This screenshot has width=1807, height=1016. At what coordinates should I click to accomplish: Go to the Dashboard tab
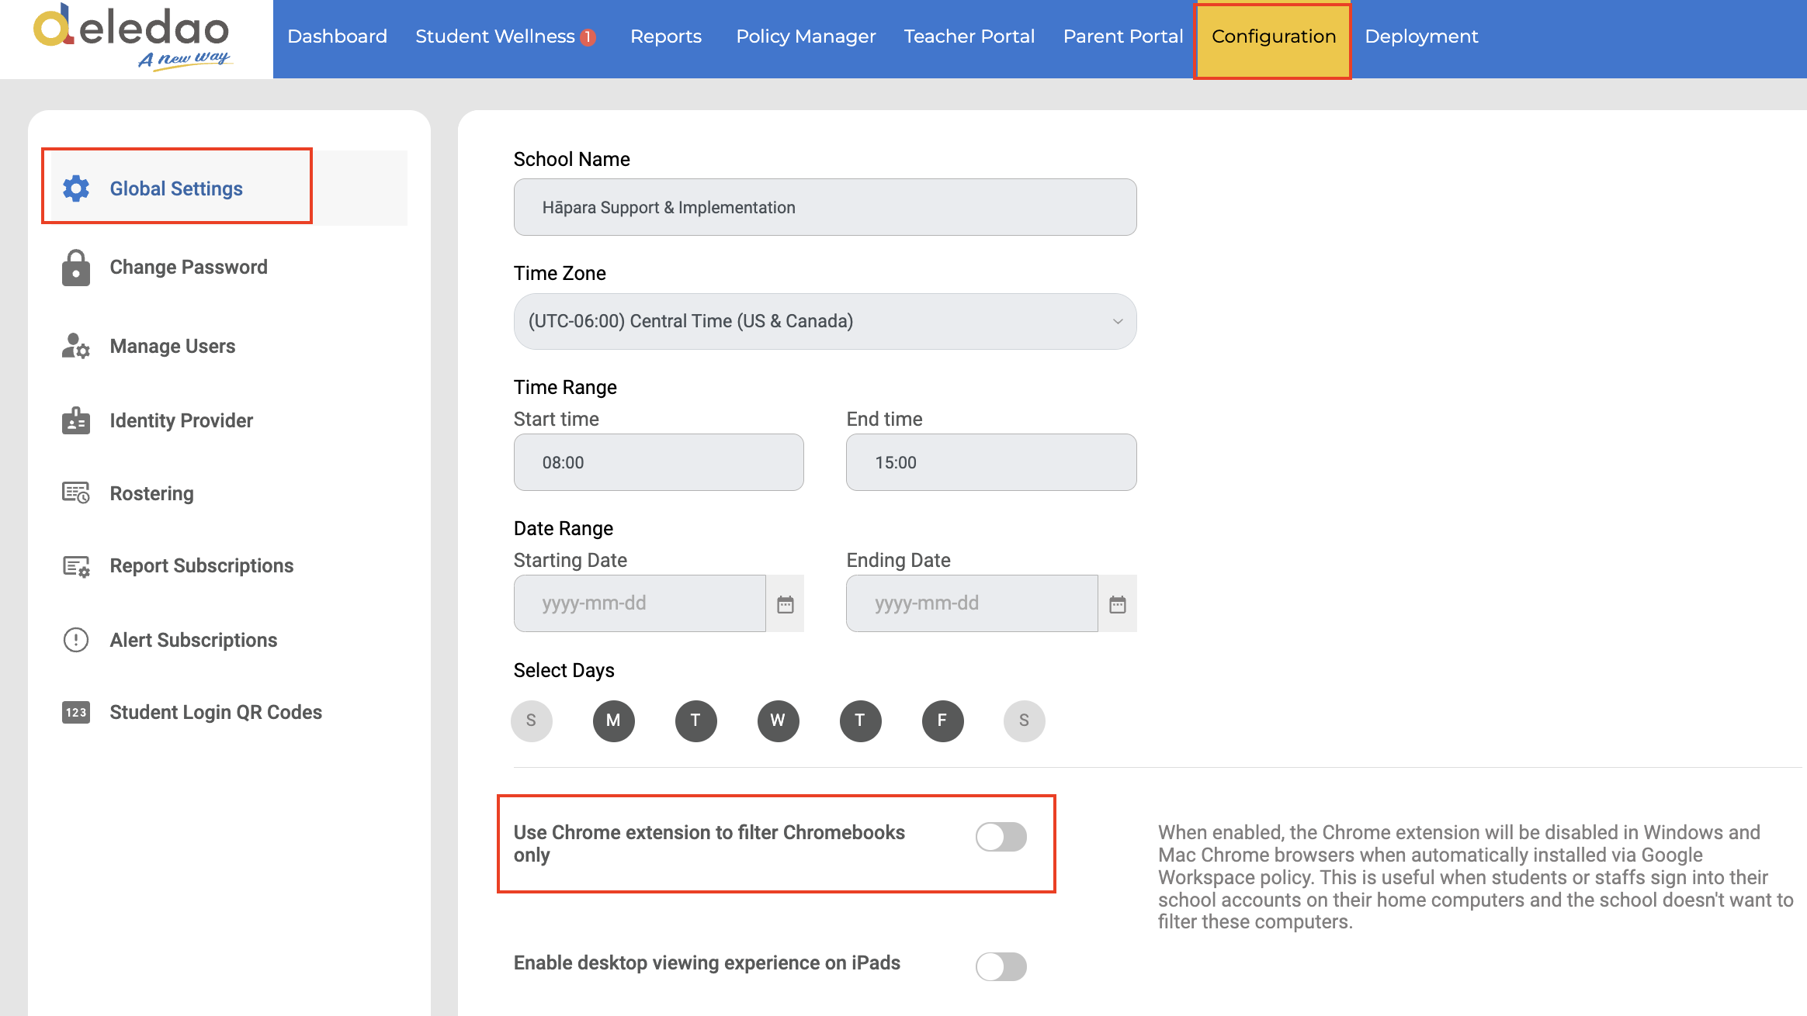click(338, 36)
